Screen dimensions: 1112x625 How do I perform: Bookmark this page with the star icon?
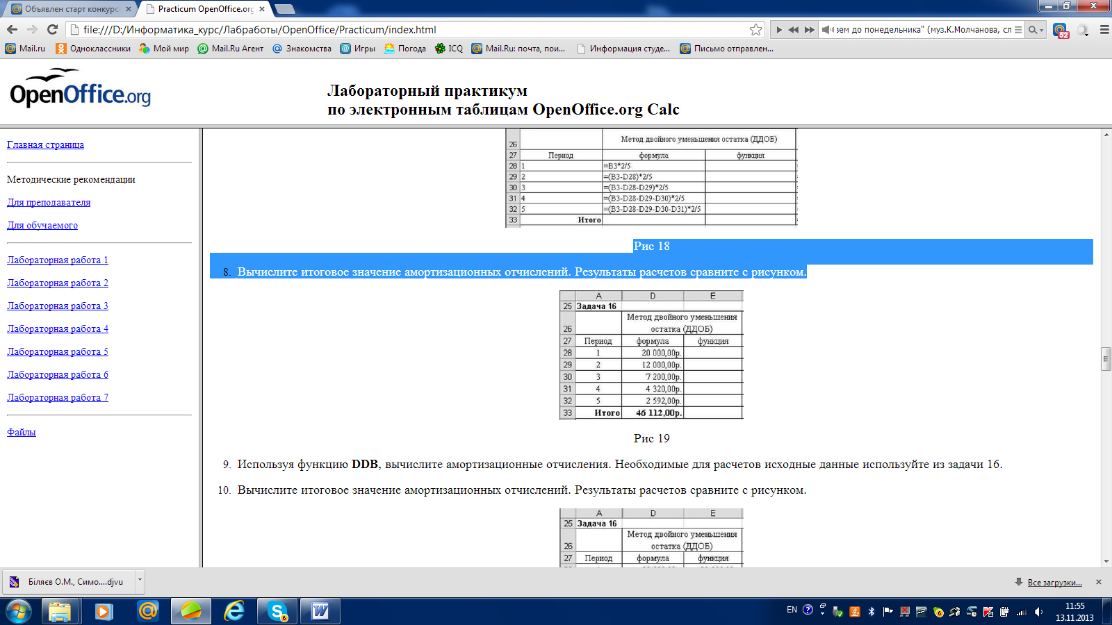(755, 29)
